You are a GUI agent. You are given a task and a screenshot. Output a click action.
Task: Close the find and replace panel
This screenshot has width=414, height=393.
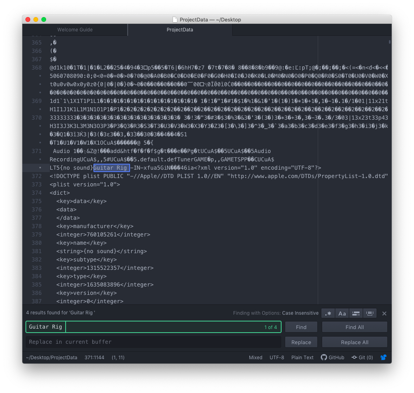coord(384,314)
